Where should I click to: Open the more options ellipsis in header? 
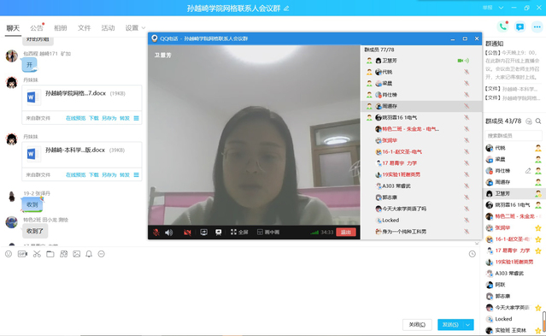[537, 27]
